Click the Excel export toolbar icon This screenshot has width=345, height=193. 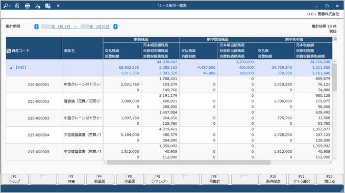pyautogui.click(x=48, y=6)
